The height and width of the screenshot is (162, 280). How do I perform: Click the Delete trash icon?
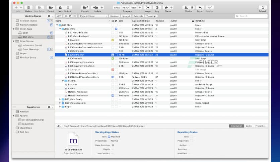pyautogui.click(x=28, y=7)
